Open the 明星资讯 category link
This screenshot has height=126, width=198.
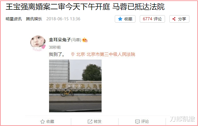pos(14,19)
